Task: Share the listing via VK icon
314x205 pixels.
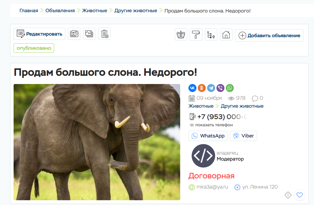Action: pyautogui.click(x=192, y=88)
